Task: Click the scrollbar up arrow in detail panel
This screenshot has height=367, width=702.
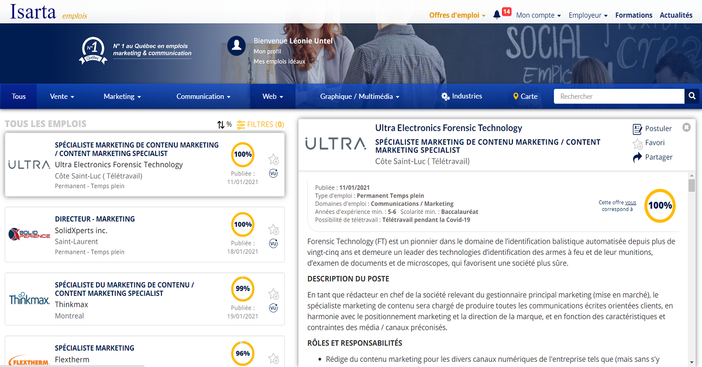Action: coord(691,176)
